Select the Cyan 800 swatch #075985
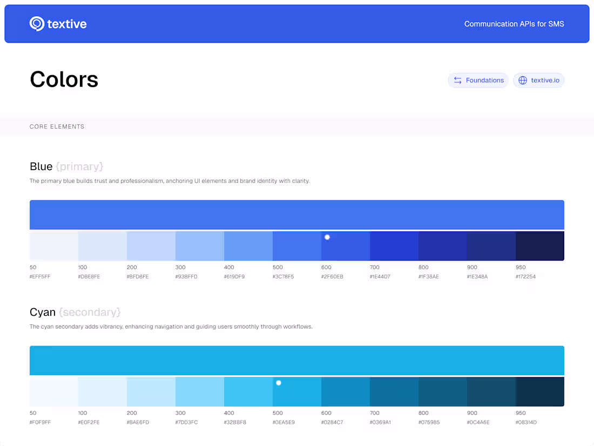The image size is (594, 446). (442, 391)
